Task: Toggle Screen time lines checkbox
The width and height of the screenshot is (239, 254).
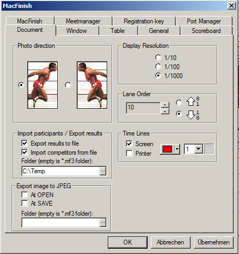Action: pyautogui.click(x=129, y=143)
